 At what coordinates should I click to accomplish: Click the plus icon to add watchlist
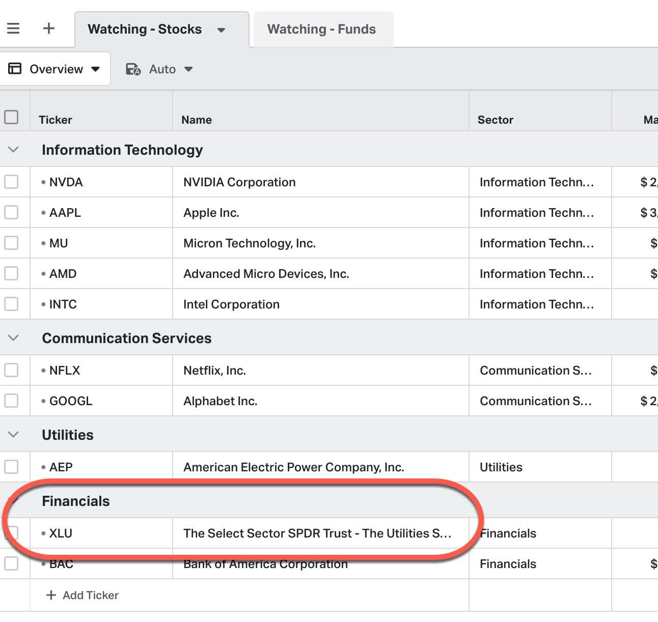click(x=49, y=29)
